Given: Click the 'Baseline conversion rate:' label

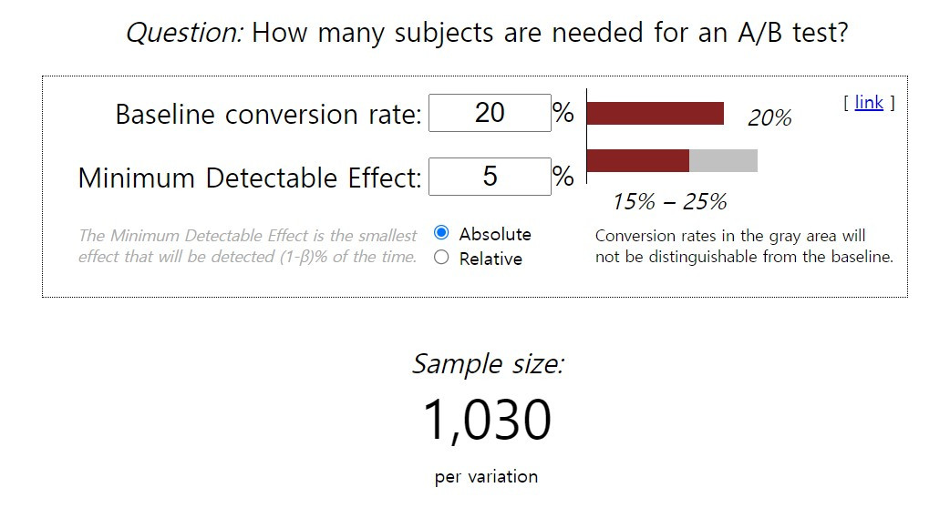Looking at the screenshot, I should coord(268,115).
